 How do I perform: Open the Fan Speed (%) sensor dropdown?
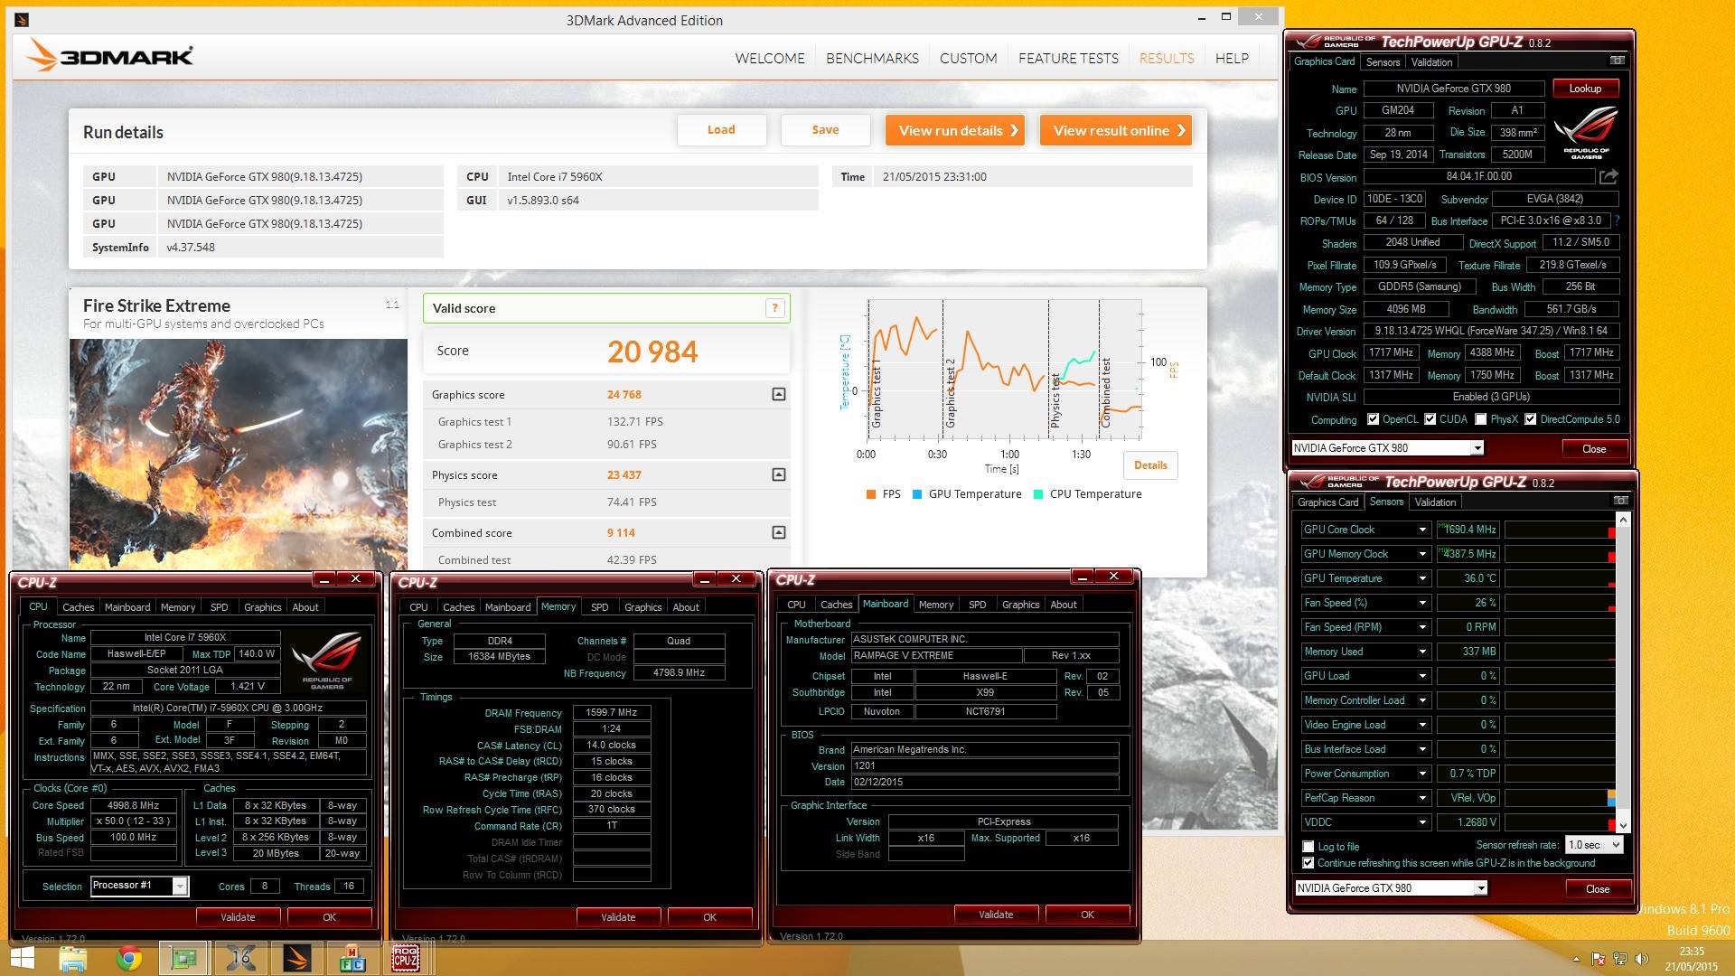coord(1422,603)
